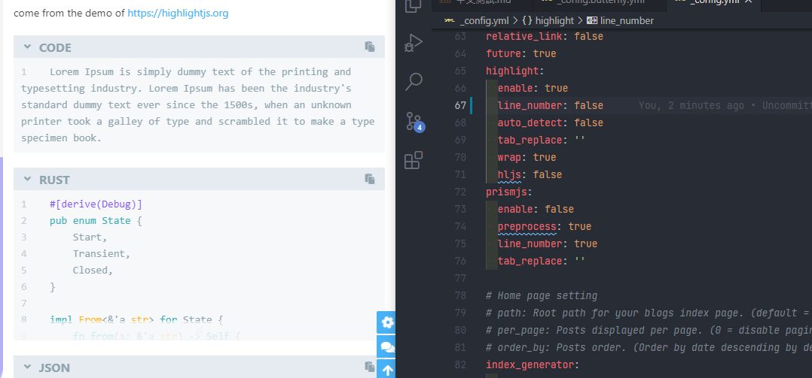Open the blog settings gear button
The image size is (812, 378).
click(x=386, y=322)
